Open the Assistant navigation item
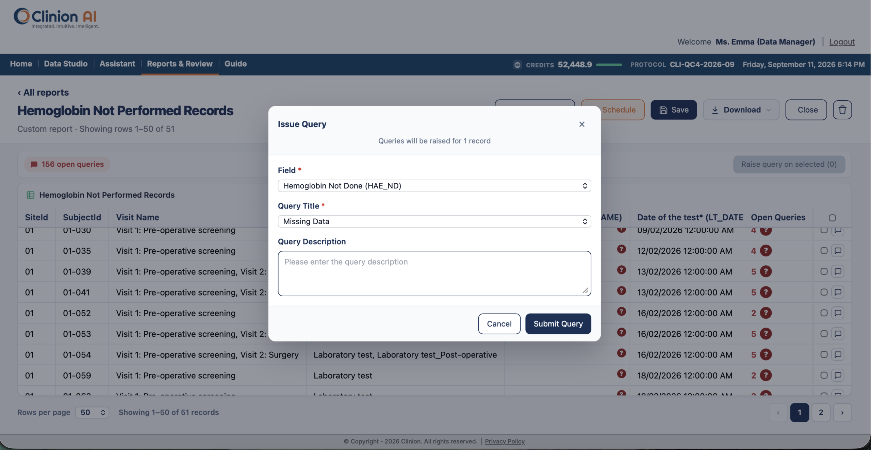This screenshot has width=871, height=450. 117,64
